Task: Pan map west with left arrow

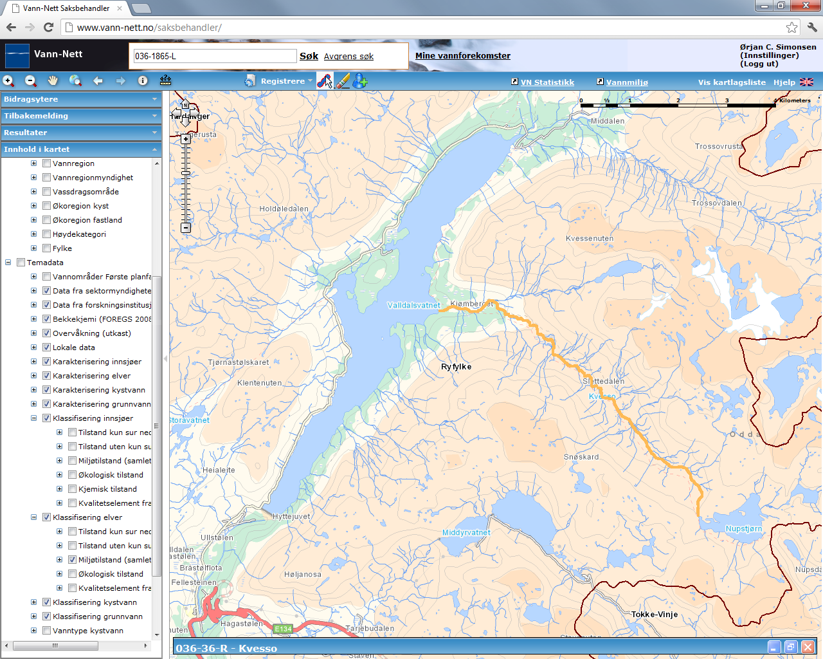Action: [x=176, y=114]
